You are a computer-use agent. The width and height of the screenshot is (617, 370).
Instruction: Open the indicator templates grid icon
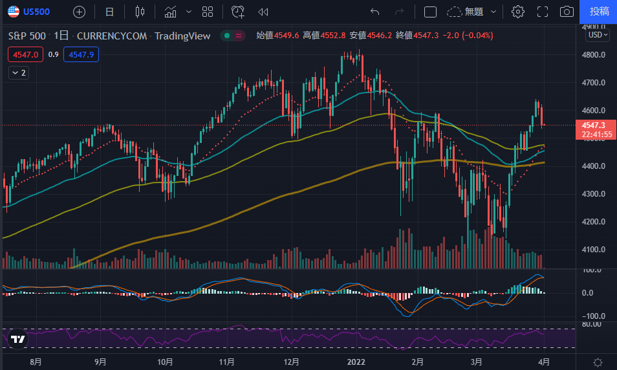point(208,12)
